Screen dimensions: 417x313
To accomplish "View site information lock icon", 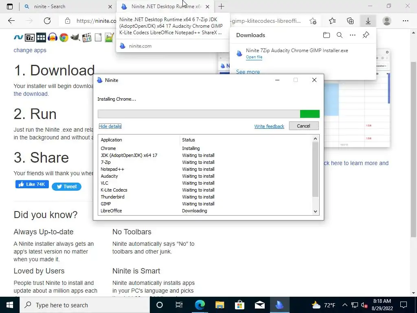I will (68, 21).
